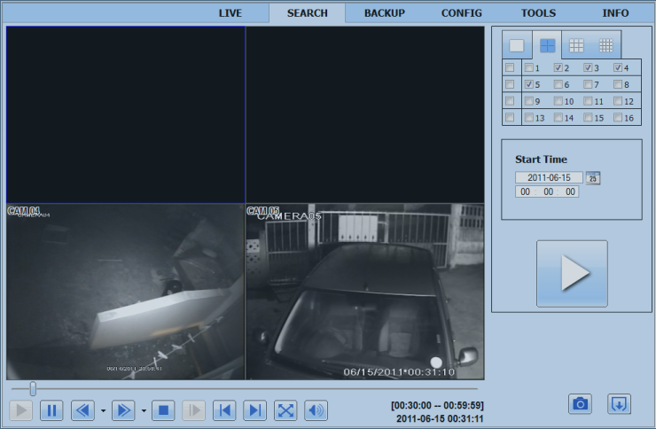Pause the playback
Screen dimensions: 656x429
51,410
